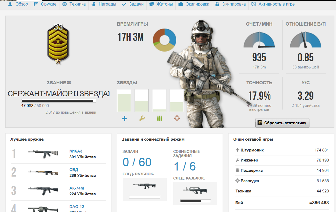The height and width of the screenshot is (212, 336).
Task: Click the play time donut chart
Action: pos(164,40)
